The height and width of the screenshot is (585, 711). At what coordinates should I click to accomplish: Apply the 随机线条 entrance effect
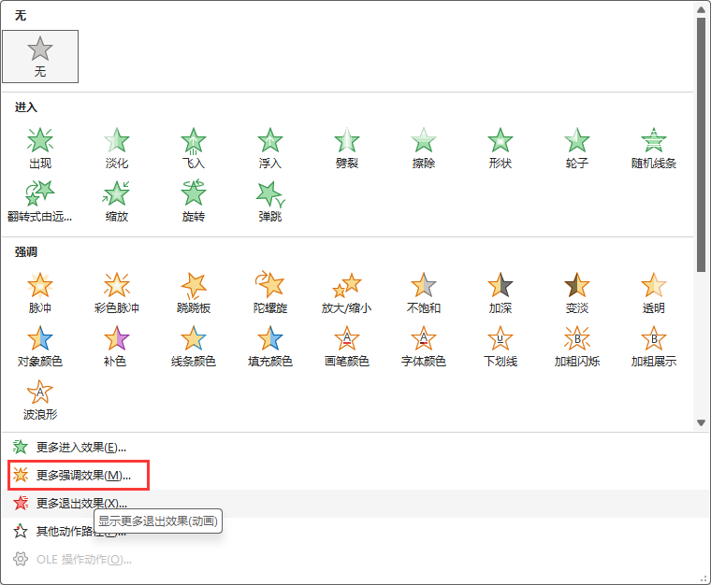[653, 149]
